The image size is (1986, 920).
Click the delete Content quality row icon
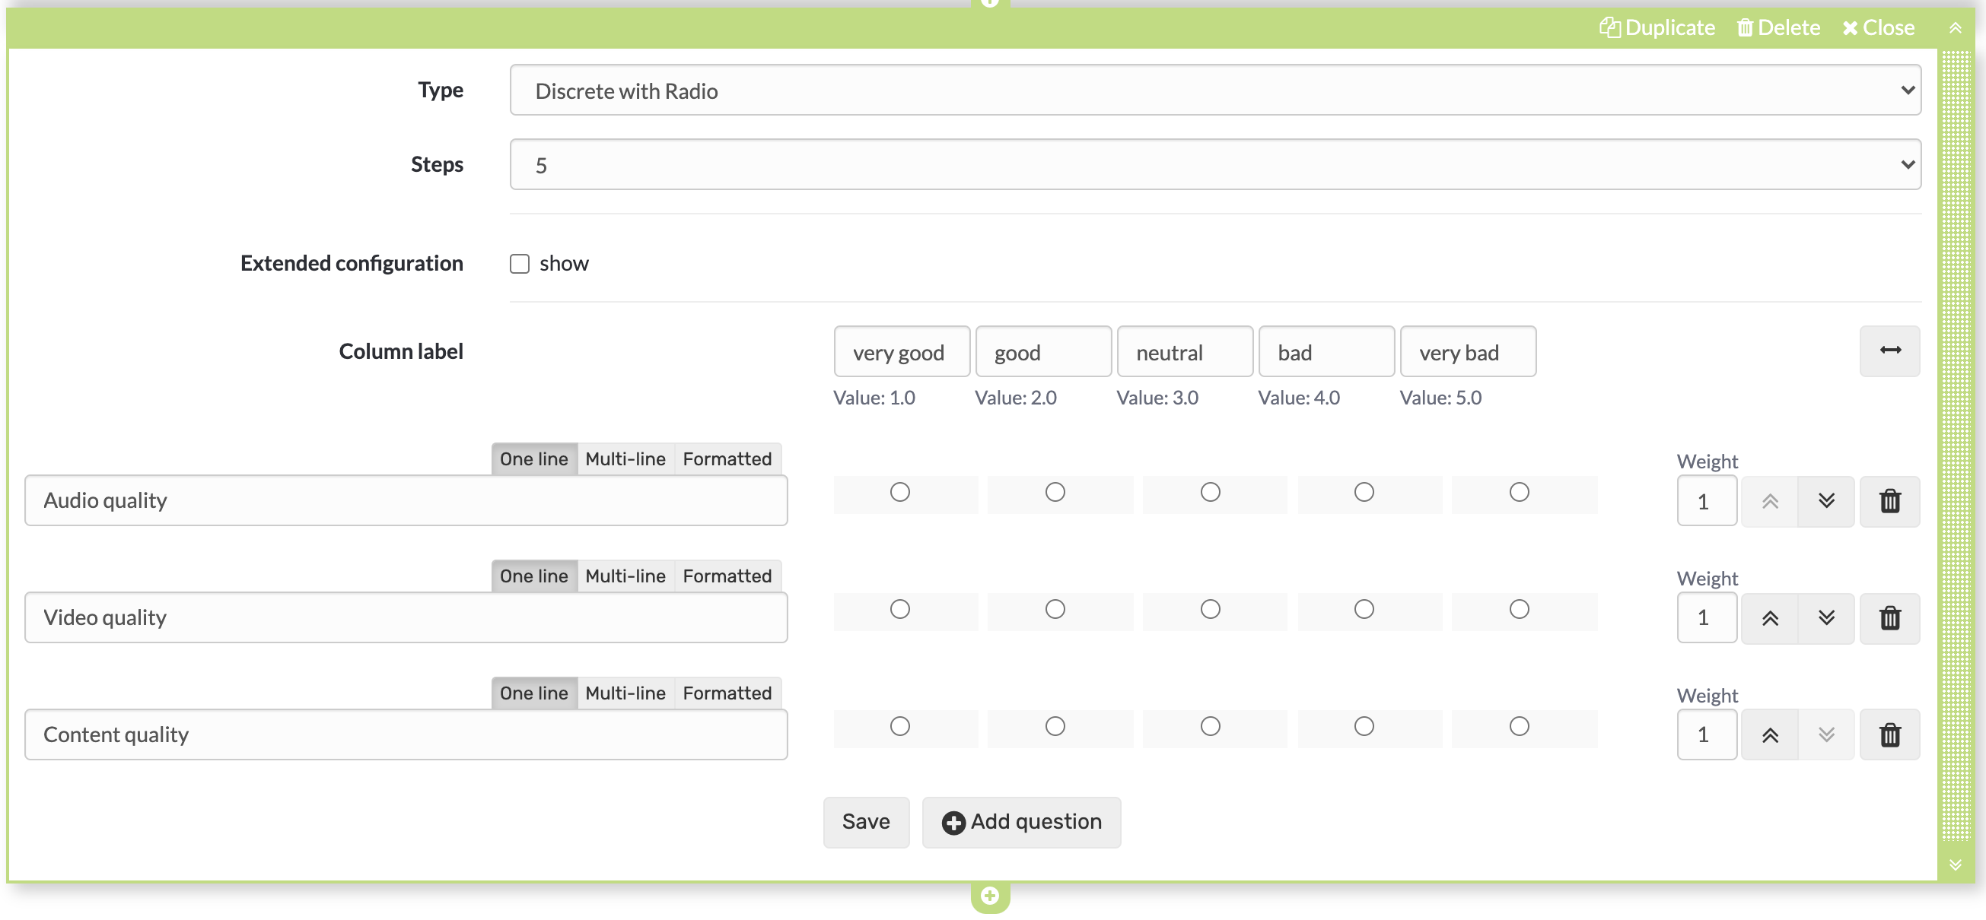pos(1891,733)
